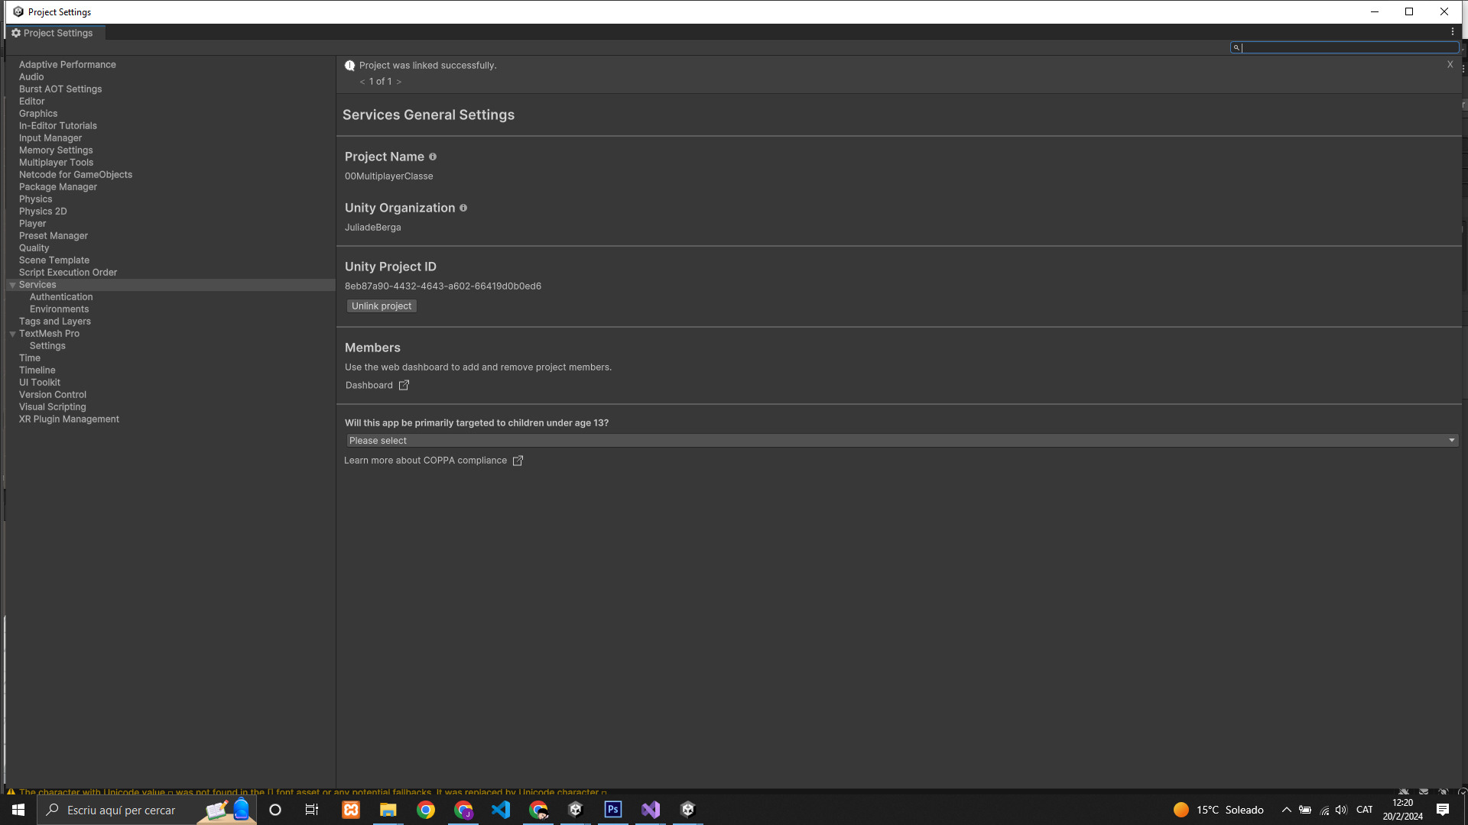
Task: Select XR Plugin Management category
Action: pos(69,419)
